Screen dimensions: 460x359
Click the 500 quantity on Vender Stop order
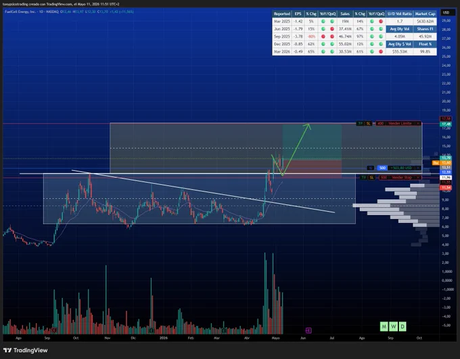(384, 177)
